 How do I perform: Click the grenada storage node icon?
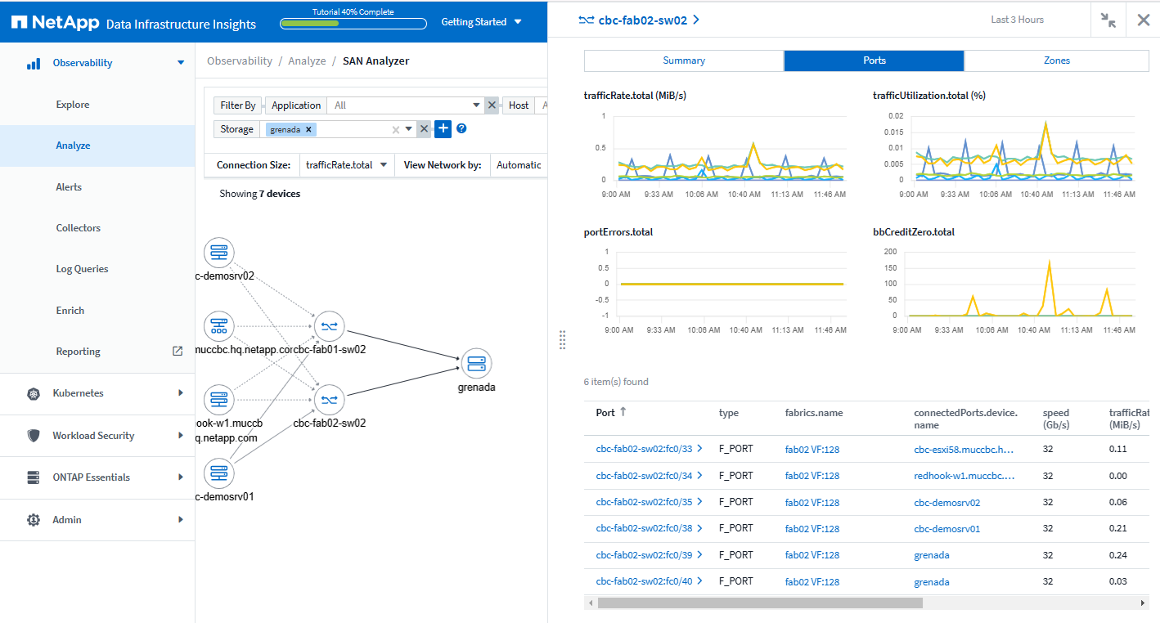[476, 363]
